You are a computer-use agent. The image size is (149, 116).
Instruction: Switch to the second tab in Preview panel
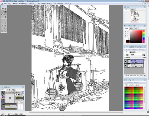[x=133, y=10]
